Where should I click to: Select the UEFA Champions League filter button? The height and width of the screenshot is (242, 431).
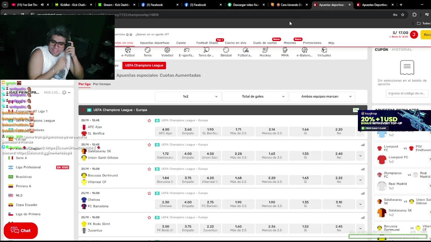point(144,66)
